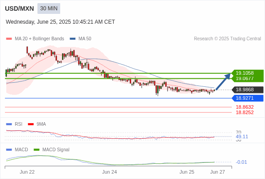This screenshot has height=179, width=265.
Task: Click the 18.9868 current price tag
Action: (247, 89)
